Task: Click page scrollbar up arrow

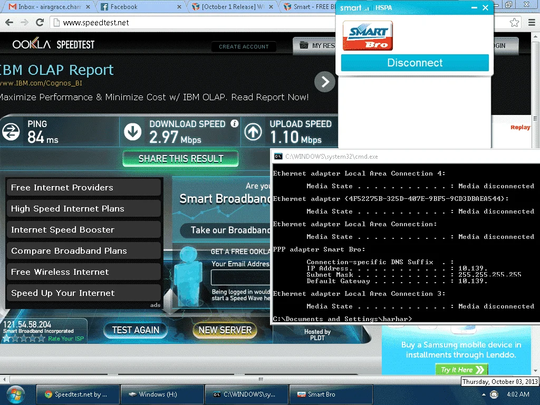Action: pos(535,36)
